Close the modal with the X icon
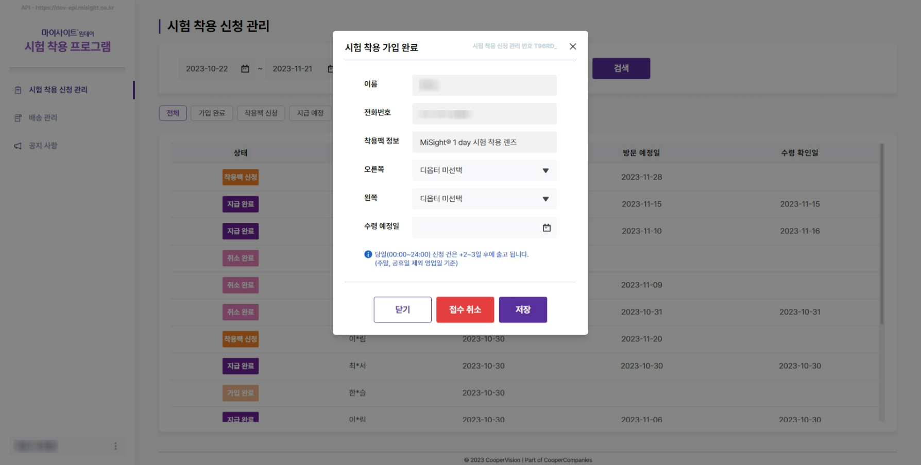 (572, 47)
